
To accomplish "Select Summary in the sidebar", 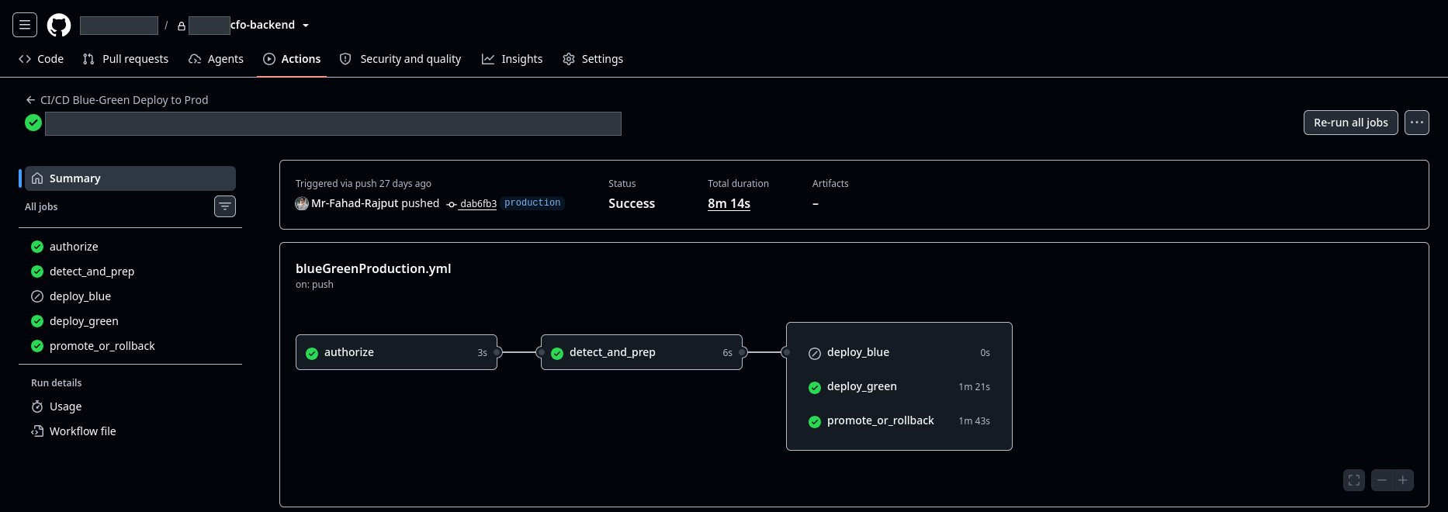I will [130, 178].
